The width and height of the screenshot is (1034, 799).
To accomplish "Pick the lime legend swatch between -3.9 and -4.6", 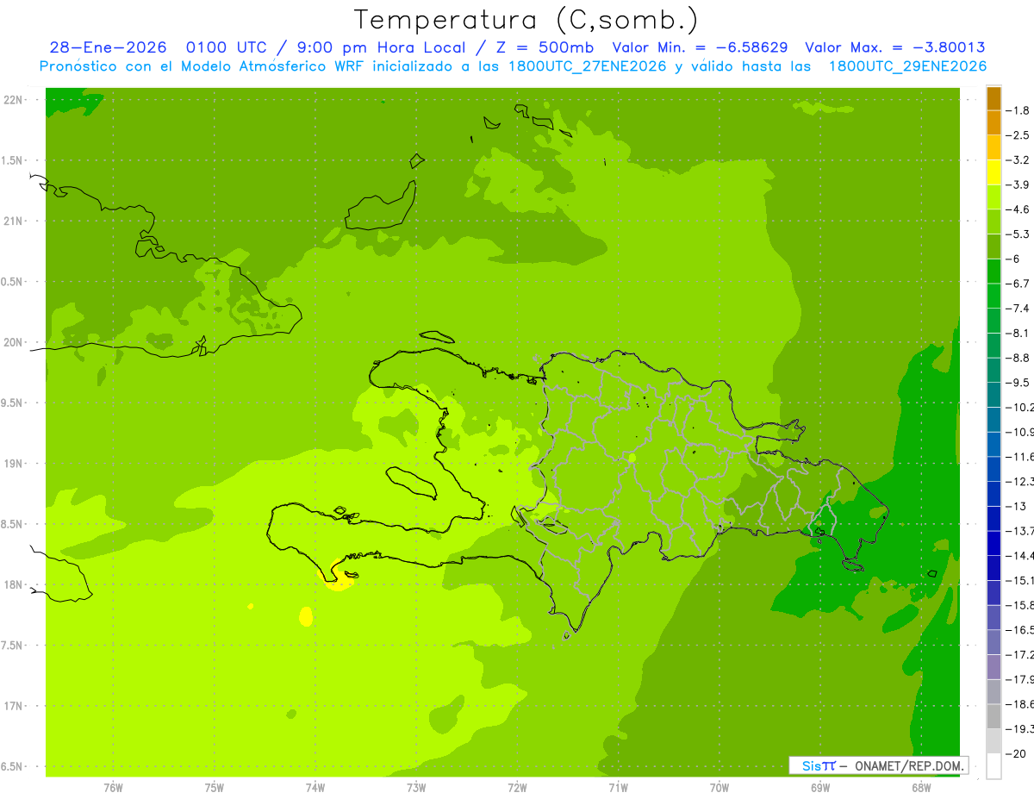I will click(994, 197).
